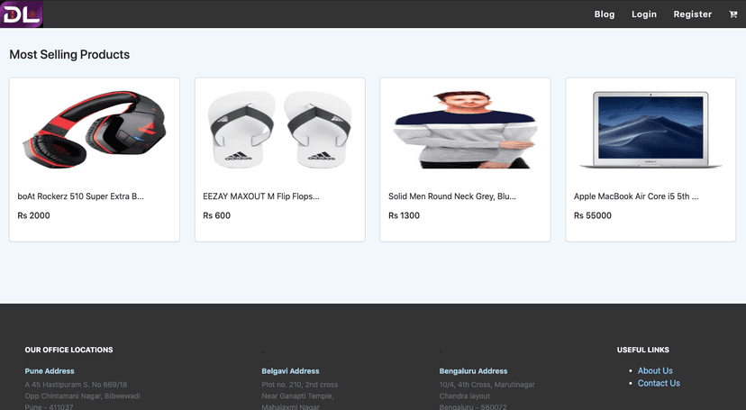Click the Belgavi Address heading
Image resolution: width=746 pixels, height=410 pixels.
[290, 370]
